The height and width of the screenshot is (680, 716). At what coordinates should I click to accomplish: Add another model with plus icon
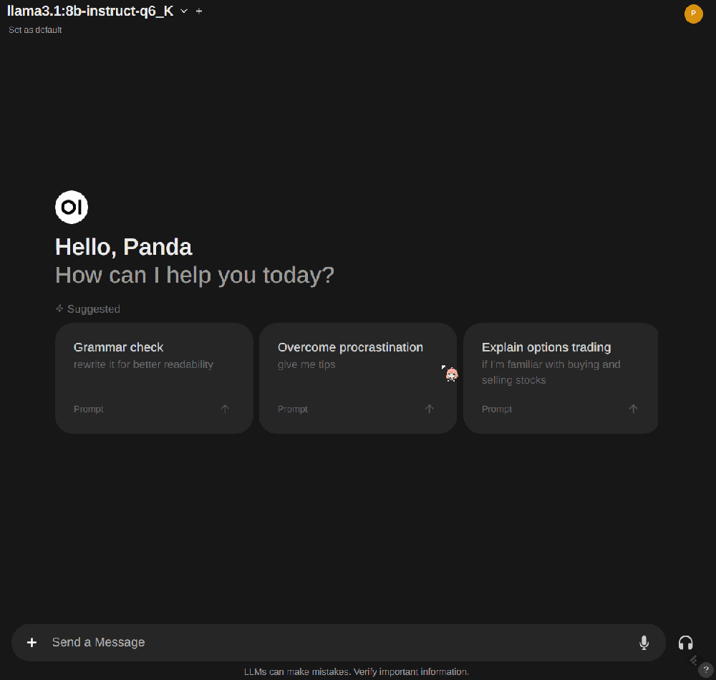(x=199, y=11)
